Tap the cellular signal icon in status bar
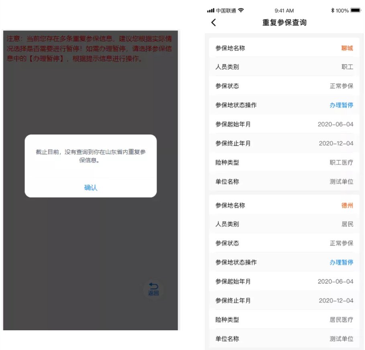This screenshot has height=350, width=365. click(x=211, y=10)
